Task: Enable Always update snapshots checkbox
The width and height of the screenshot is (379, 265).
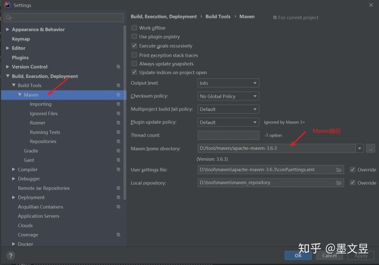Action: pos(134,64)
